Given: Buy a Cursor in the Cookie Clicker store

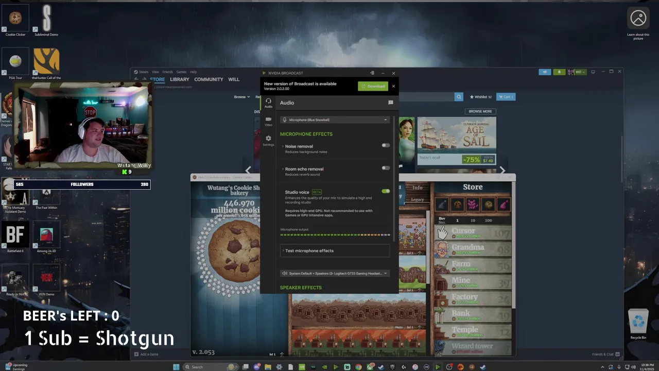Looking at the screenshot, I should (x=473, y=233).
